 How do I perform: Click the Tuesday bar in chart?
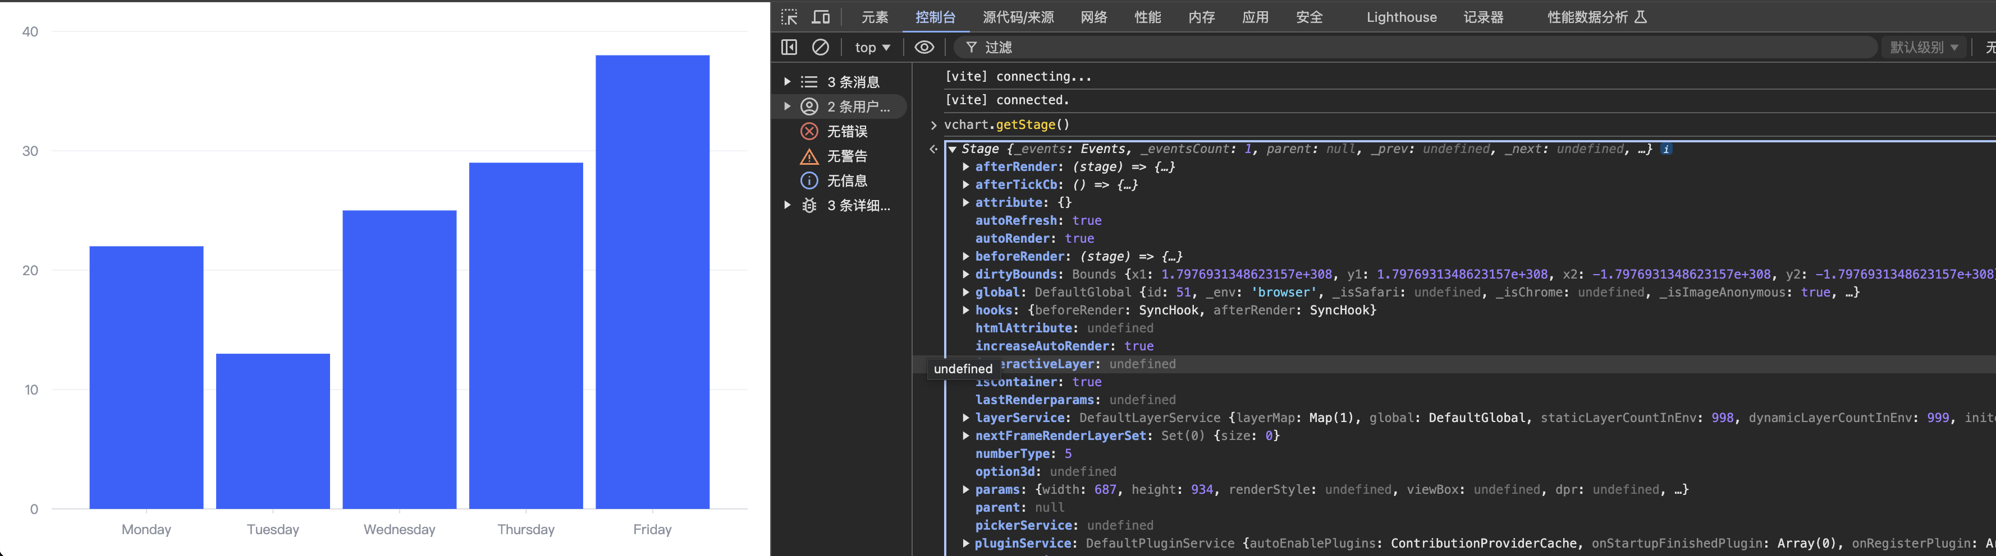click(273, 430)
